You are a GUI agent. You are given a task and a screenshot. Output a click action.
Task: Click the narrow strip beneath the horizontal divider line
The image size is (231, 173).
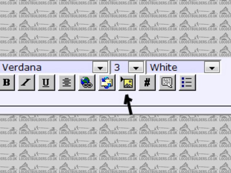tap(115, 110)
